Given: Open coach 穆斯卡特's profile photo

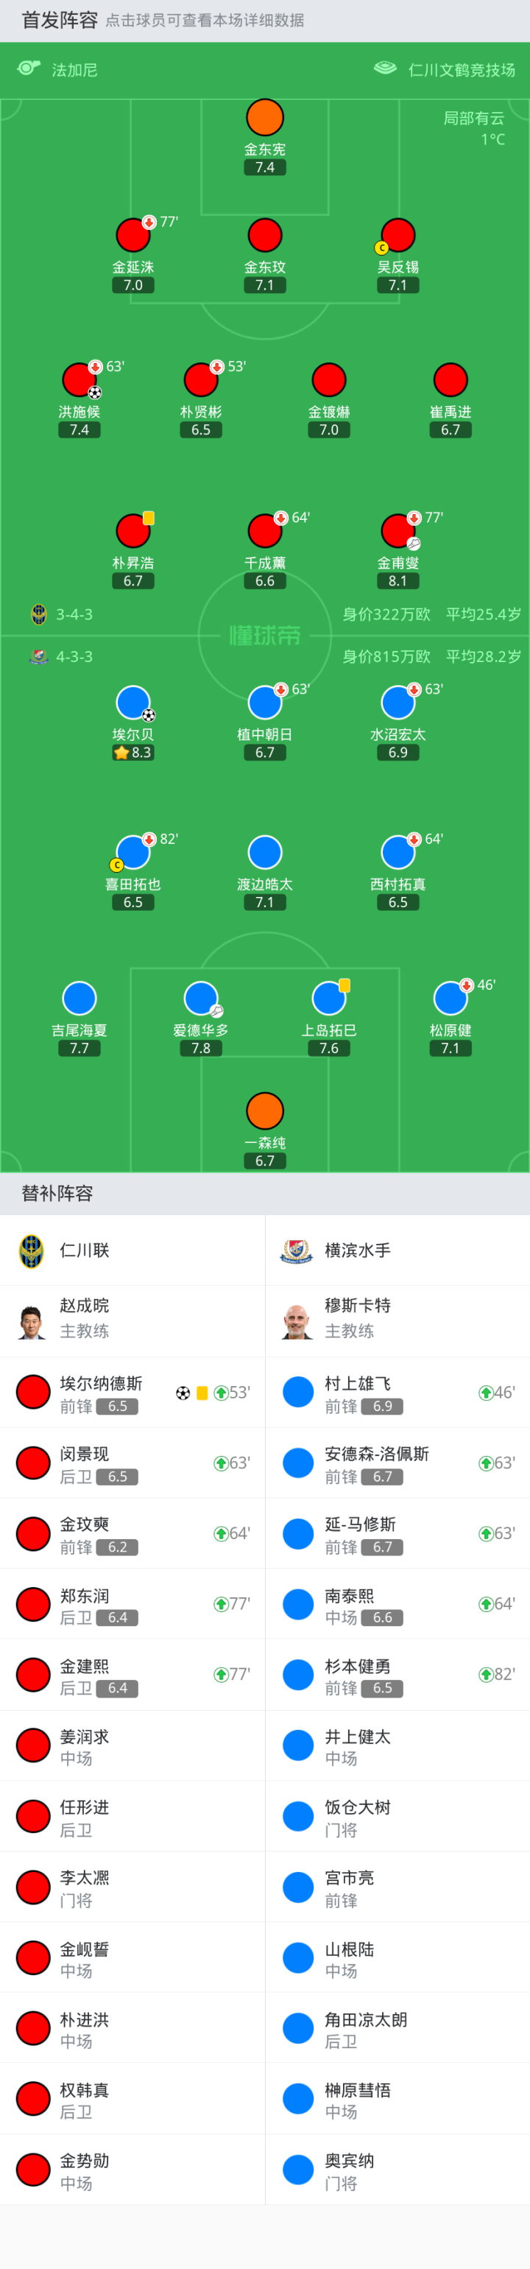Looking at the screenshot, I should point(297,1322).
